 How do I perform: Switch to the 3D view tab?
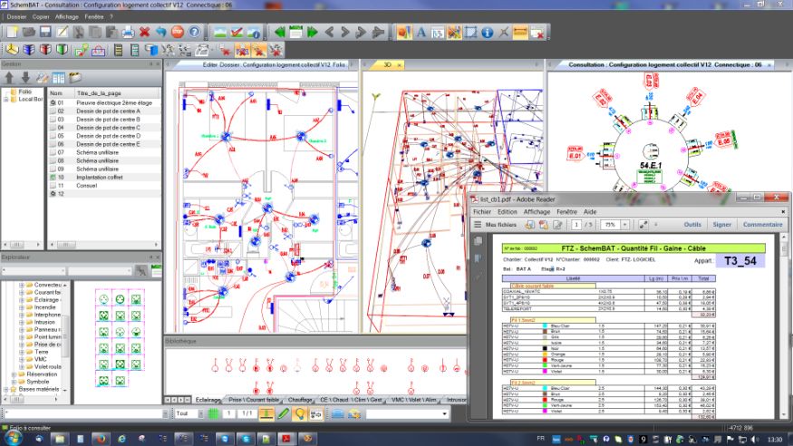[387, 64]
